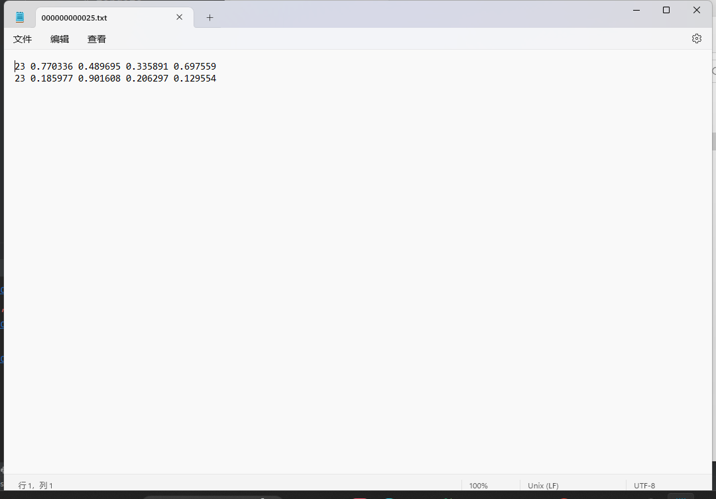Click the 100% zoom level indicator
The image size is (716, 499).
[x=479, y=485]
